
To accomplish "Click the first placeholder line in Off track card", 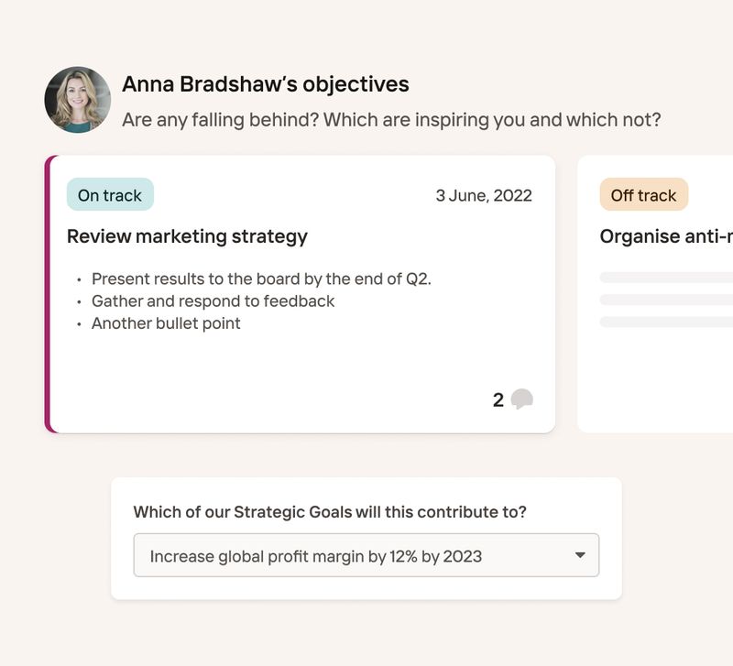I will 666,278.
